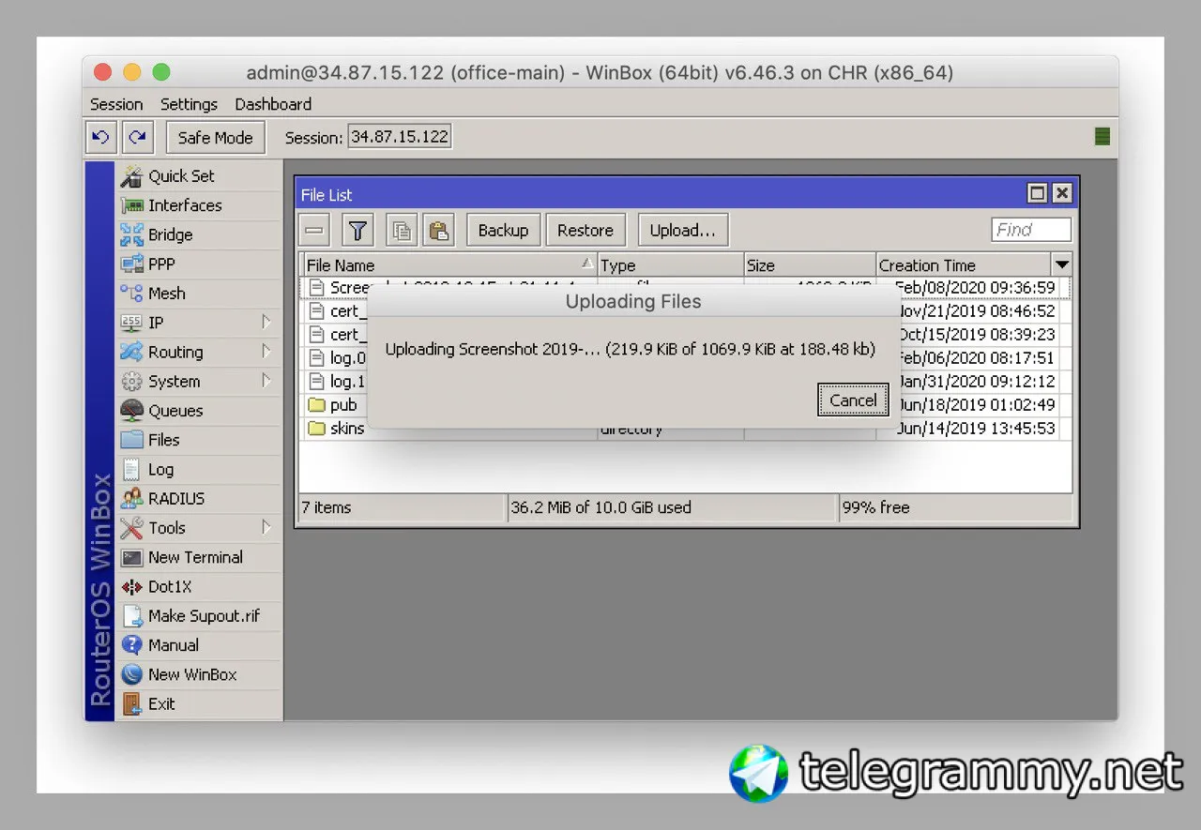
Task: Open the IP sidebar menu
Action: (199, 323)
